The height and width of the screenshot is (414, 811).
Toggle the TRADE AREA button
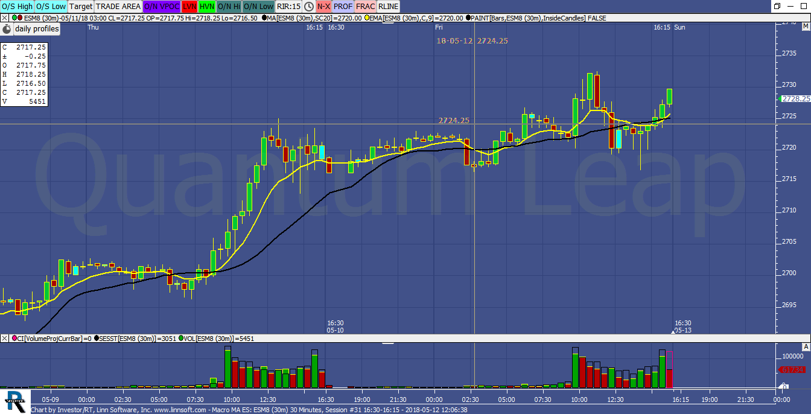(118, 7)
